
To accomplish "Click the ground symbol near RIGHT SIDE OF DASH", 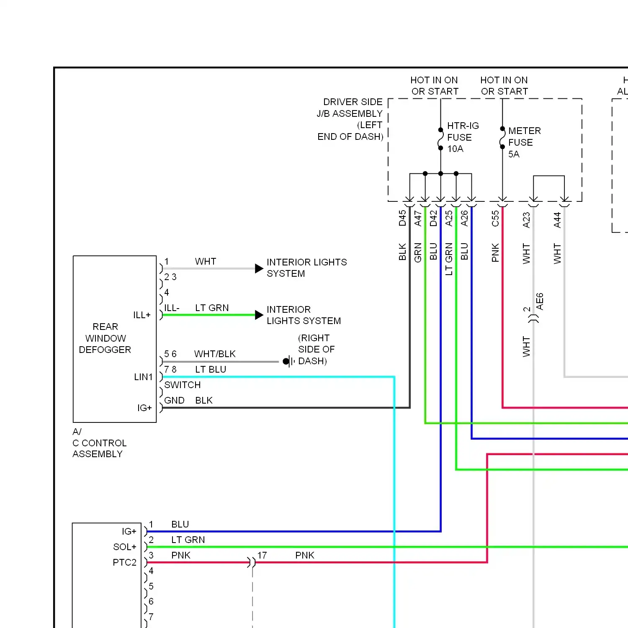I will 289,361.
